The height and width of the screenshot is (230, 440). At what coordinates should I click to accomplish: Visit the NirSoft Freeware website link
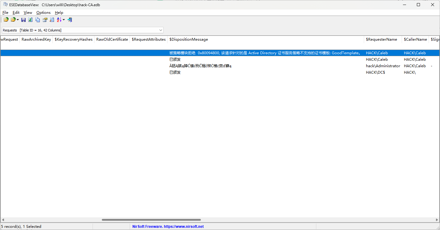[168, 227]
